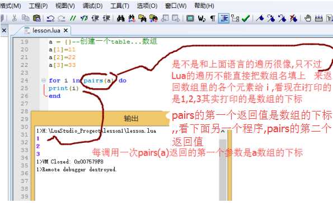Image resolution: width=333 pixels, height=203 pixels.
Task: Open the 调试(D) menu
Action: click(x=92, y=6)
